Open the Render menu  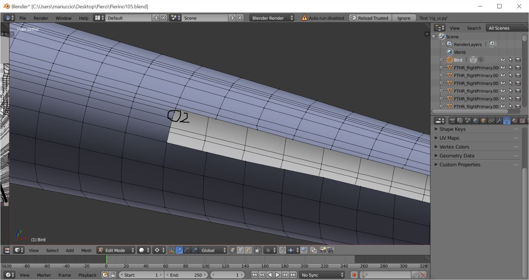41,18
